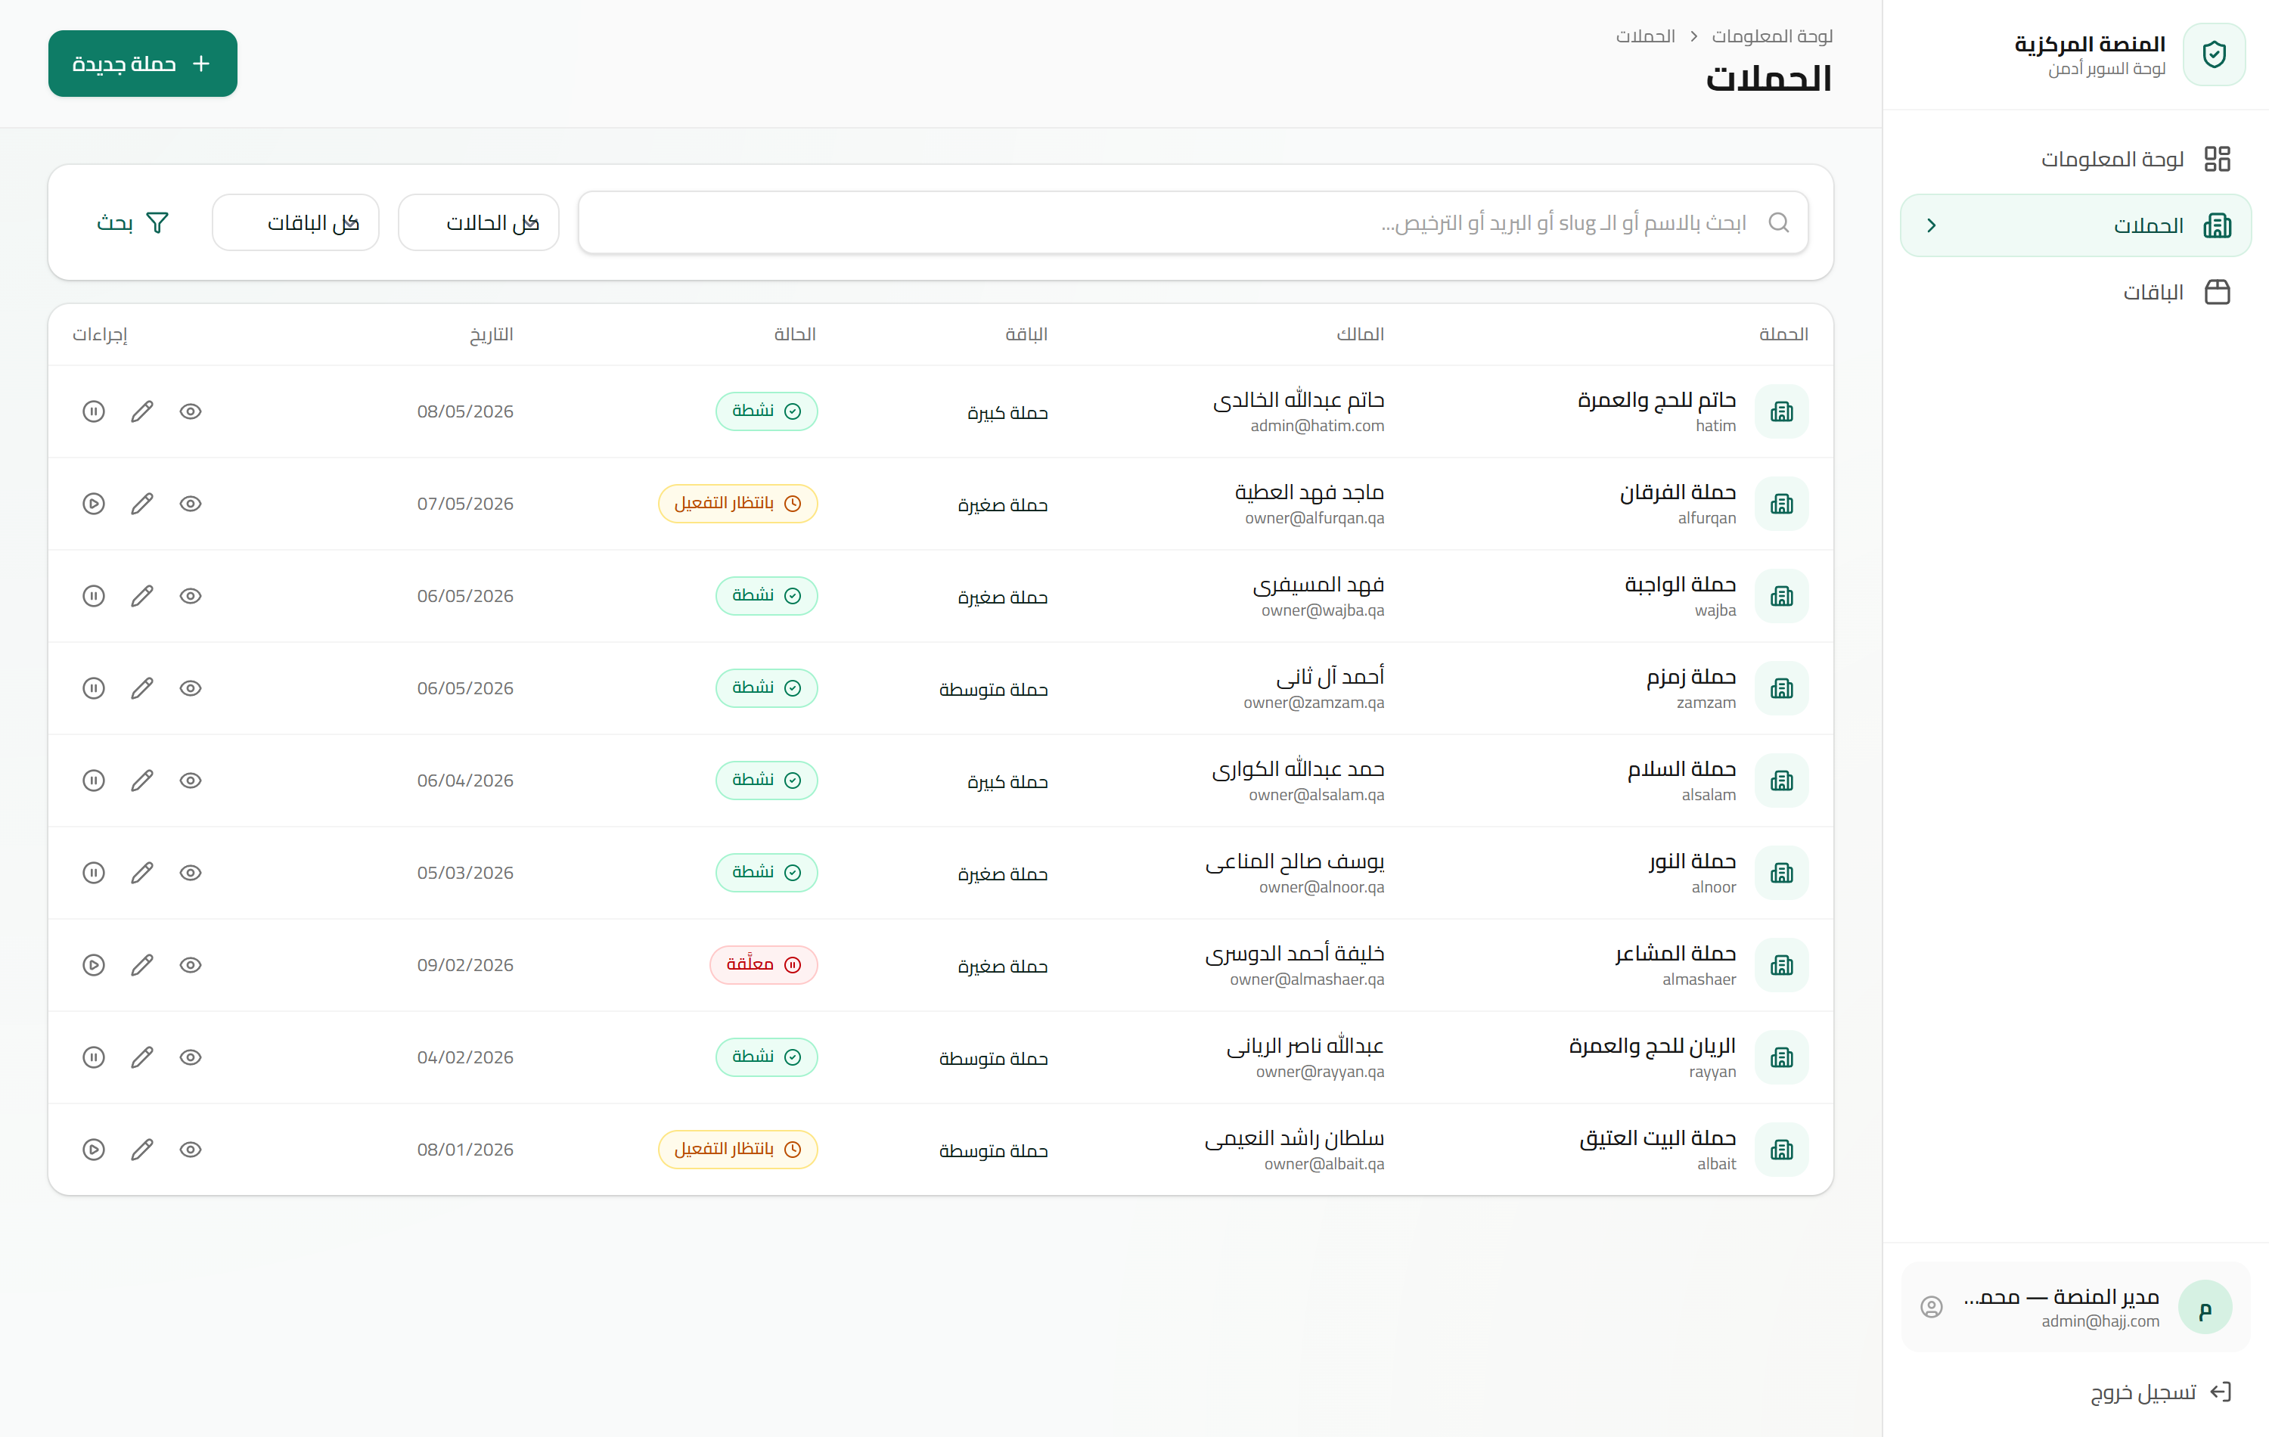Click the platform shield logo in sidebar
The image size is (2269, 1437).
point(2215,54)
